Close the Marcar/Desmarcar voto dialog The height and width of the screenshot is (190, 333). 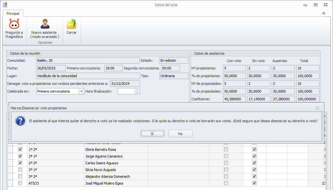coord(317,108)
